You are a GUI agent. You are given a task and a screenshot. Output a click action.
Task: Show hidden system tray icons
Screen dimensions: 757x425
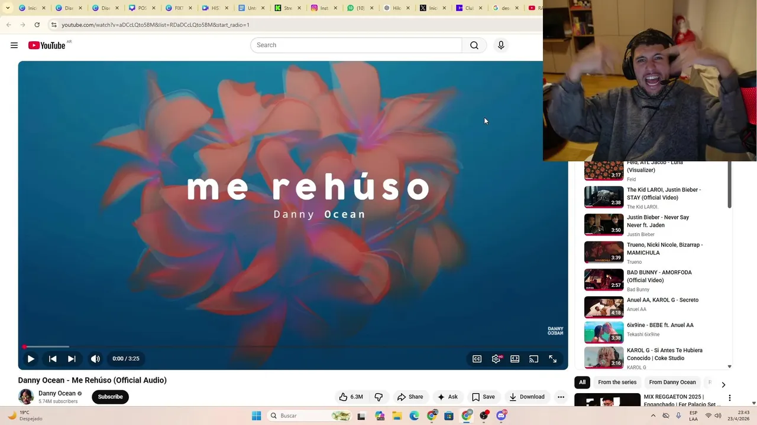[x=653, y=416]
